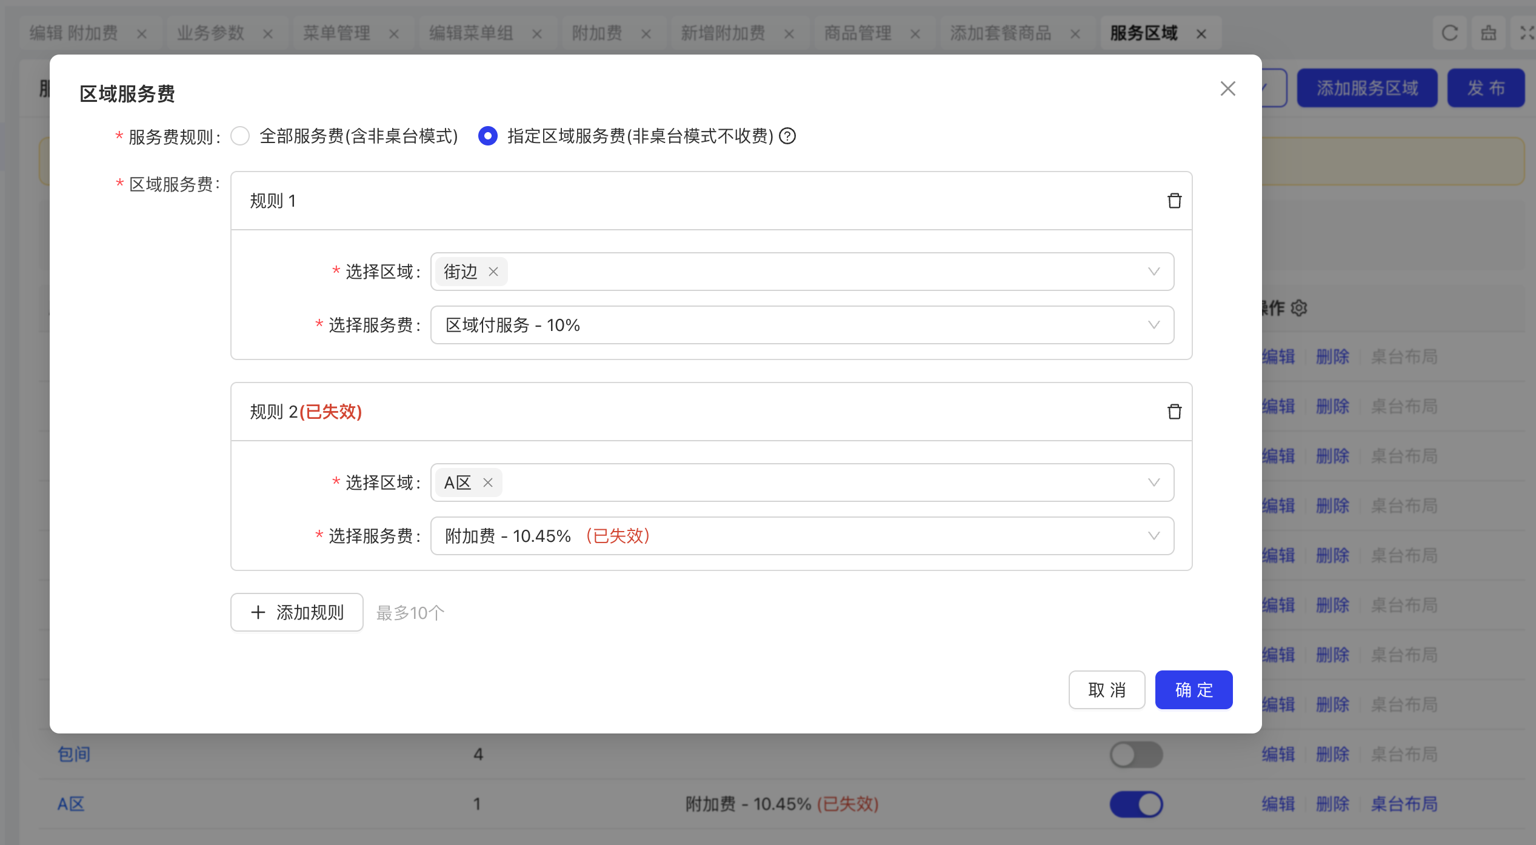The height and width of the screenshot is (845, 1536).
Task: Close the 服务区域 tab with its X
Action: click(1201, 34)
